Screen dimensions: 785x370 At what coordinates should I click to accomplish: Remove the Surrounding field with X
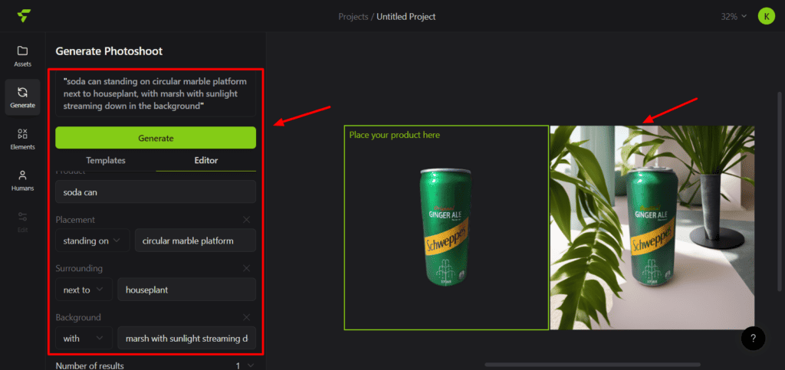click(246, 269)
